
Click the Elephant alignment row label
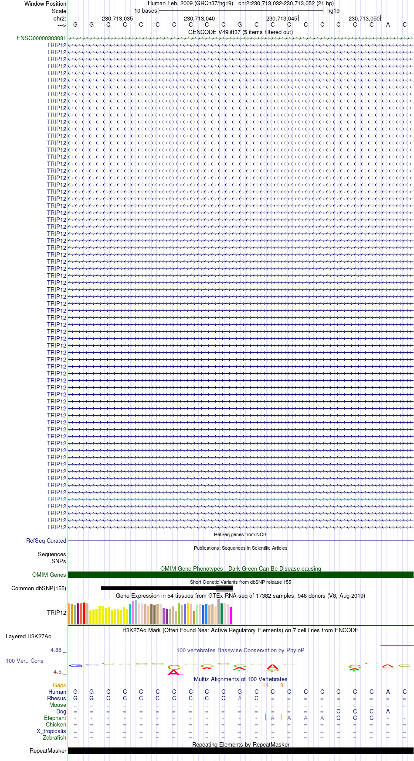coord(55,718)
